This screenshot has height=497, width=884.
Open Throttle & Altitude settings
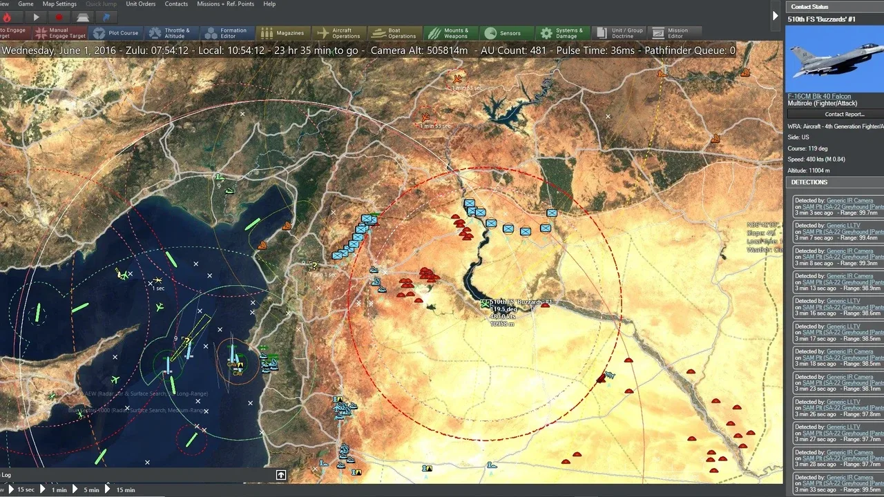click(169, 33)
